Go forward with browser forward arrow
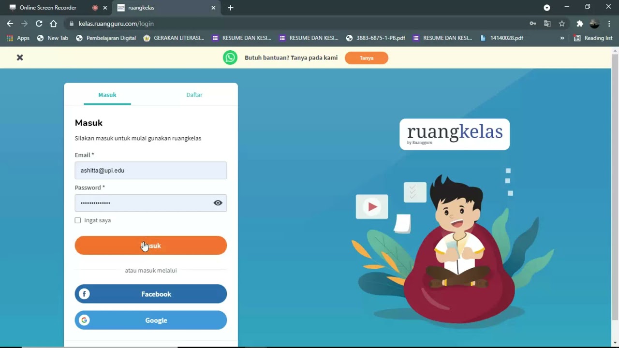The height and width of the screenshot is (348, 619). coord(25,24)
